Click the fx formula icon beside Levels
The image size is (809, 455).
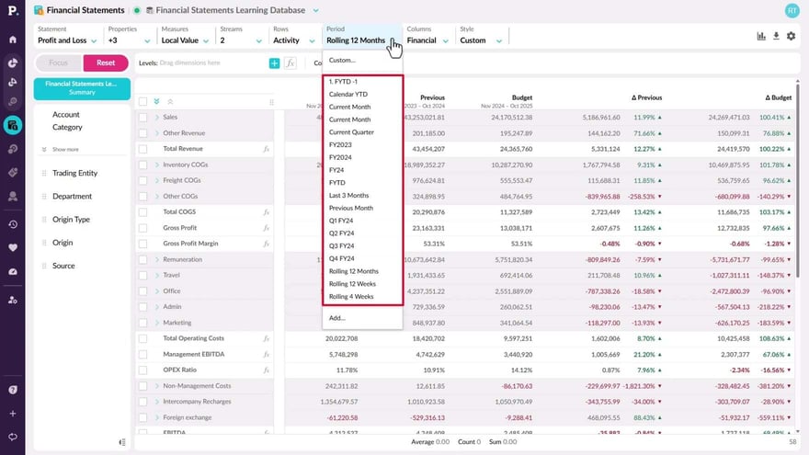coord(290,63)
